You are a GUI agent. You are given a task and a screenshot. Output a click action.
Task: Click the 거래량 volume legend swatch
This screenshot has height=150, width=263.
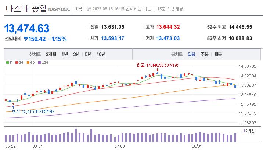(x=244, y=131)
